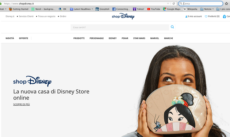Open Il mio account
The image size is (230, 137).
(193, 16)
